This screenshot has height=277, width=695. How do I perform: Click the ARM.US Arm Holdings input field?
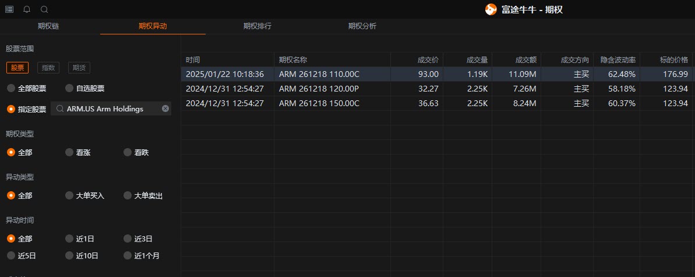[x=111, y=108]
